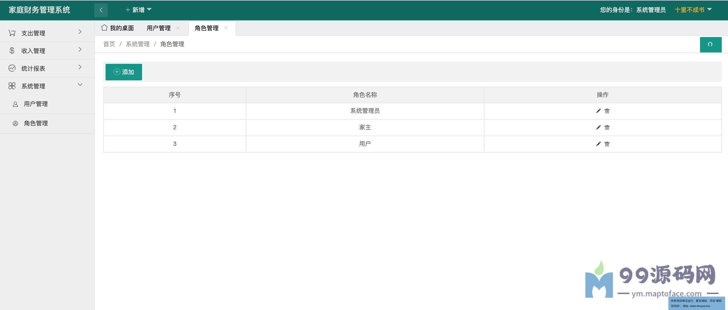Switch to the 用户管理 tab
The image size is (728, 310).
pos(159,28)
